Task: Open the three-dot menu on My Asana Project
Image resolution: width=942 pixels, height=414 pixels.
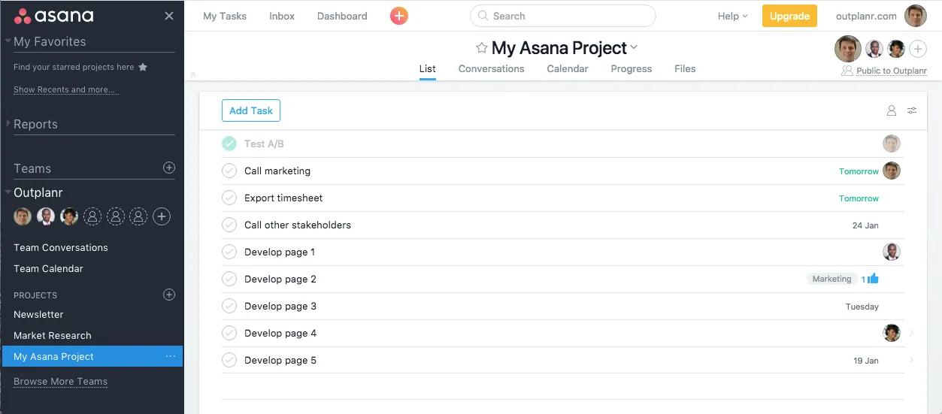Action: [x=171, y=356]
